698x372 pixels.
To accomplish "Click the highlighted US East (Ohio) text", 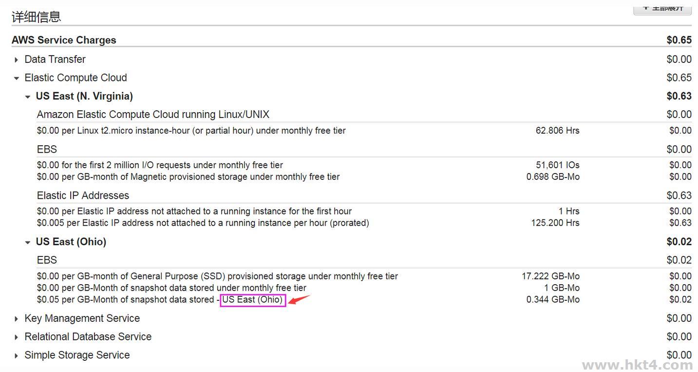I will click(x=252, y=300).
